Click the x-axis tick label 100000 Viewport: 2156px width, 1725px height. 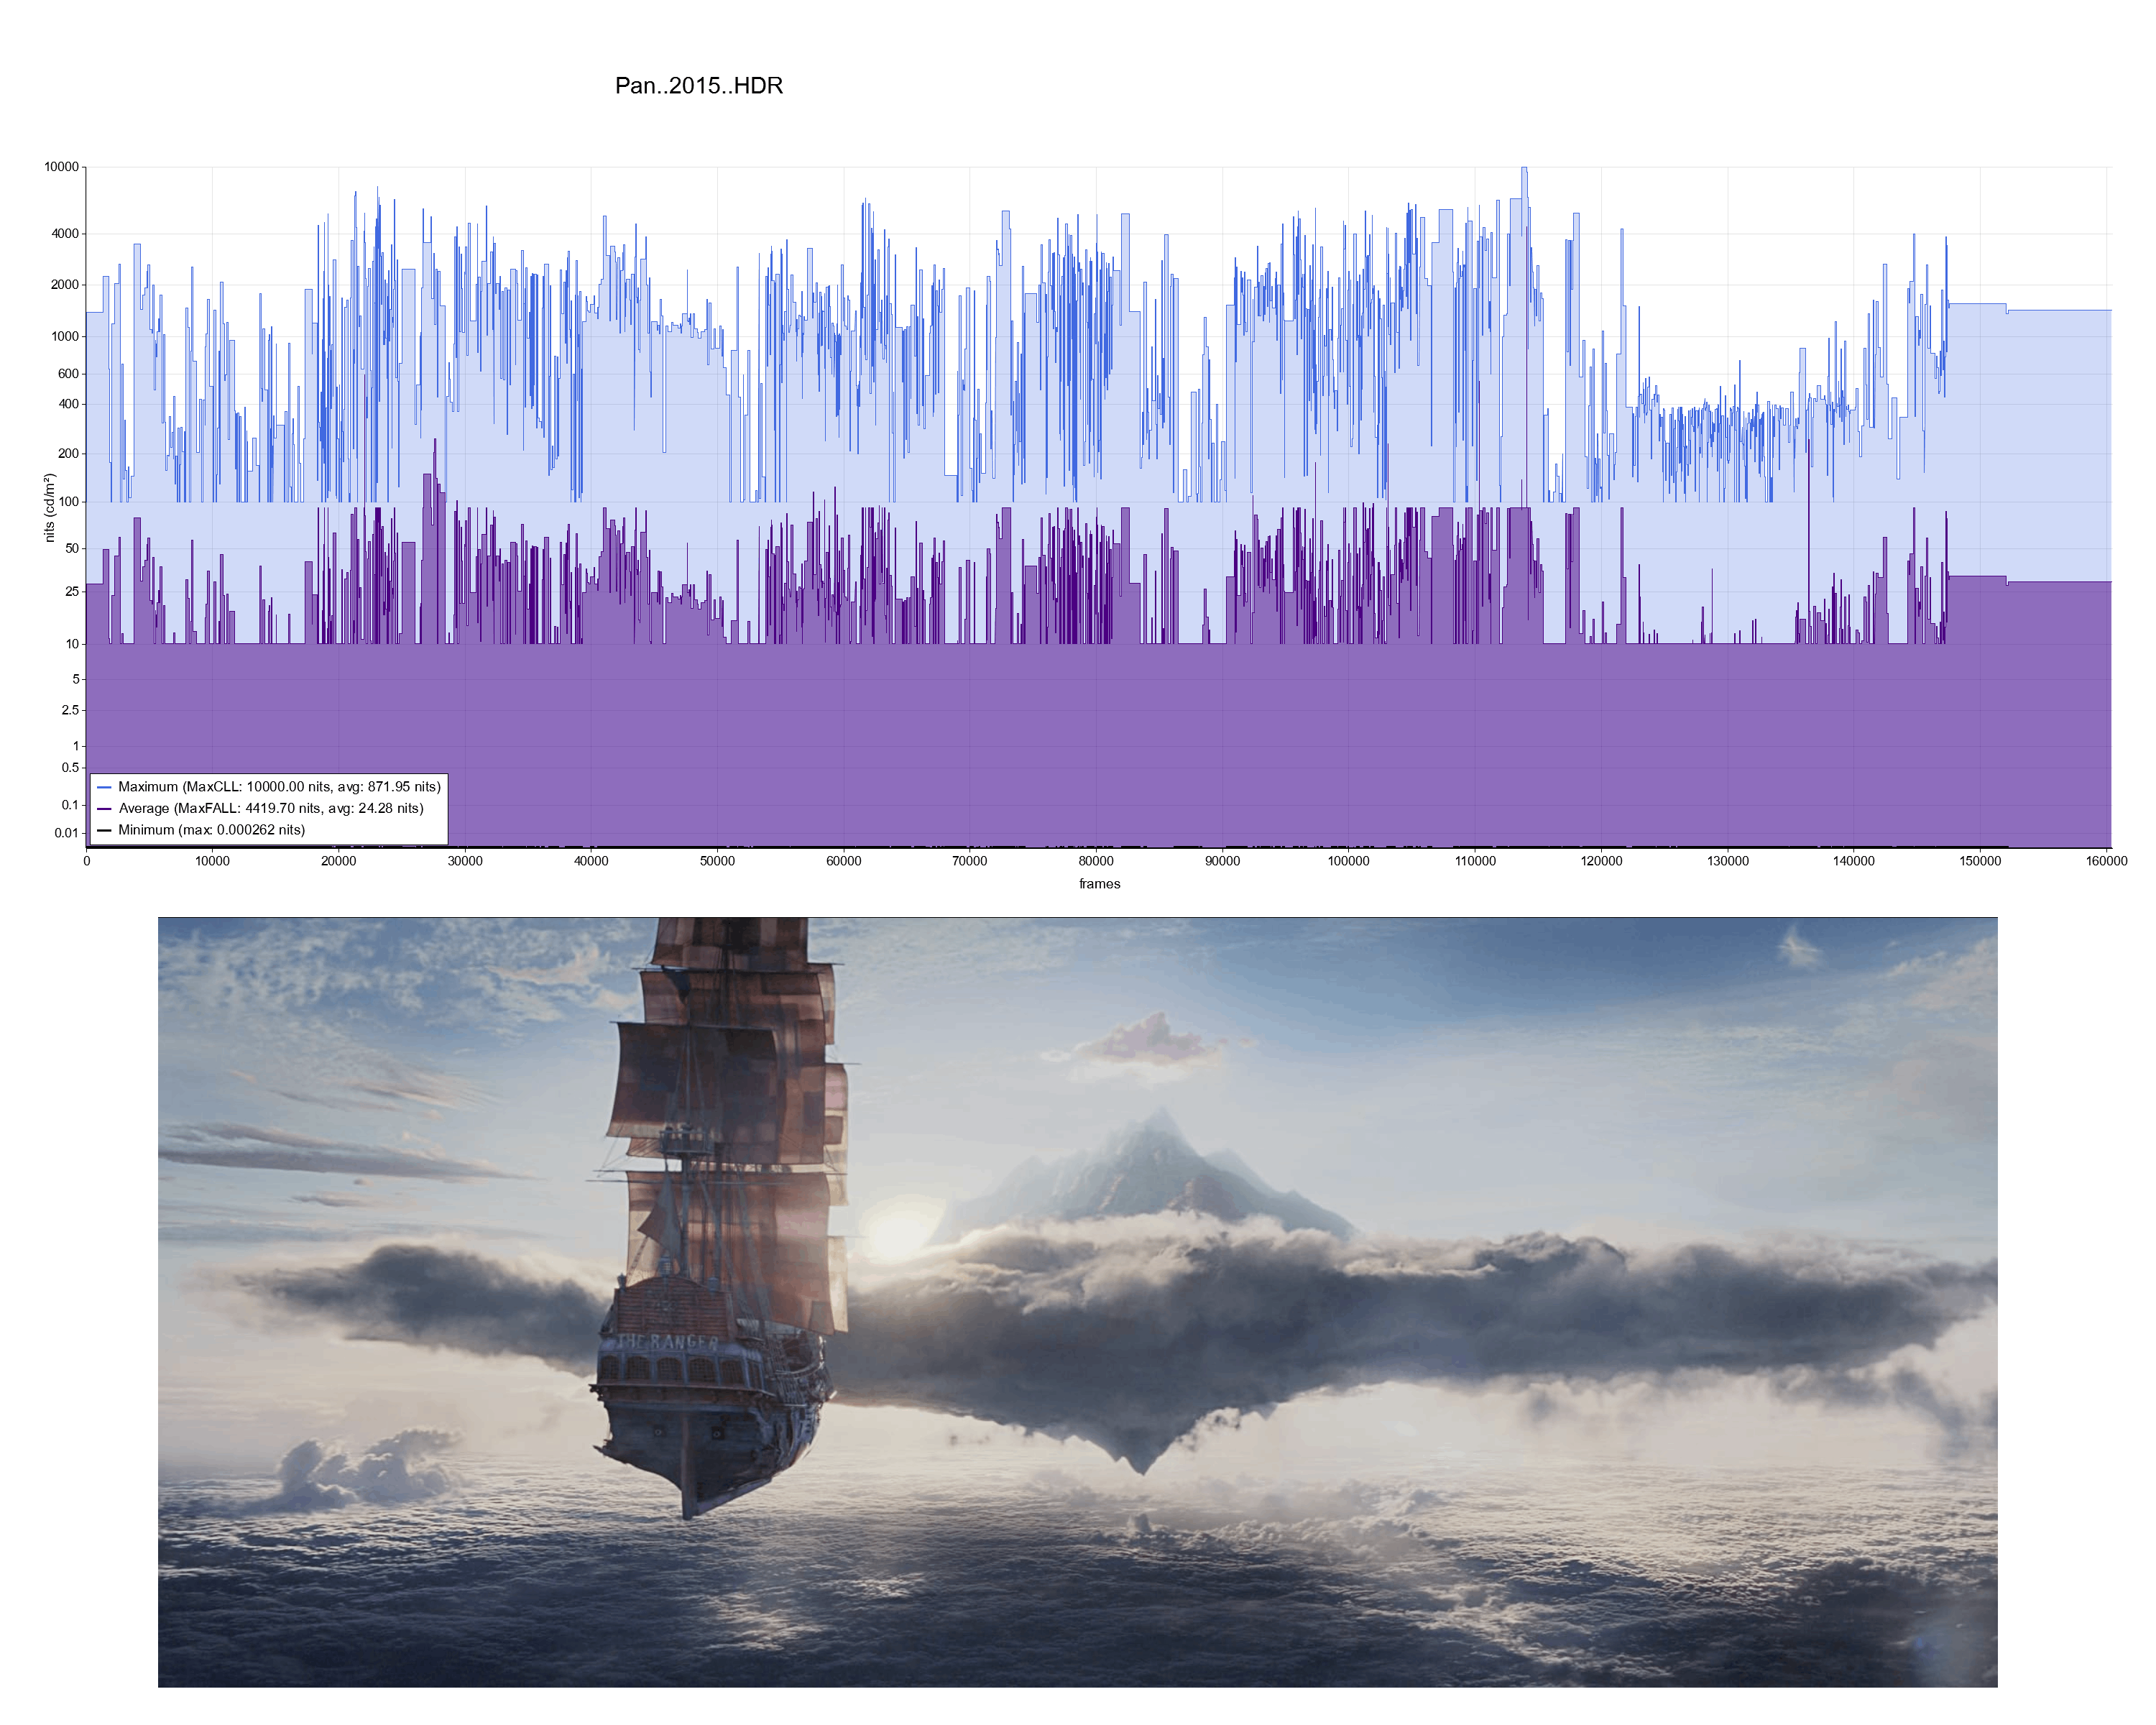coord(1348,861)
